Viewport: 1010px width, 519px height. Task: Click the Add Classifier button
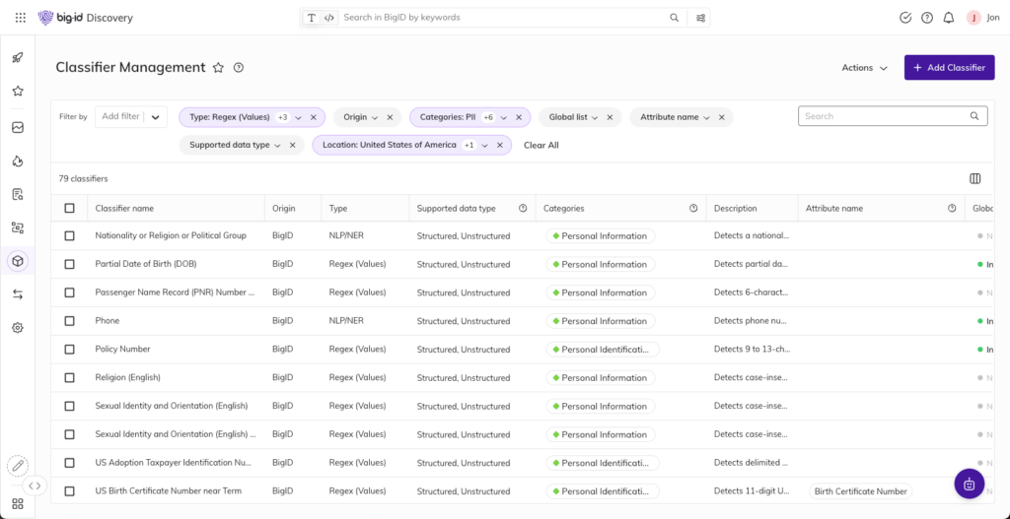pyautogui.click(x=949, y=68)
